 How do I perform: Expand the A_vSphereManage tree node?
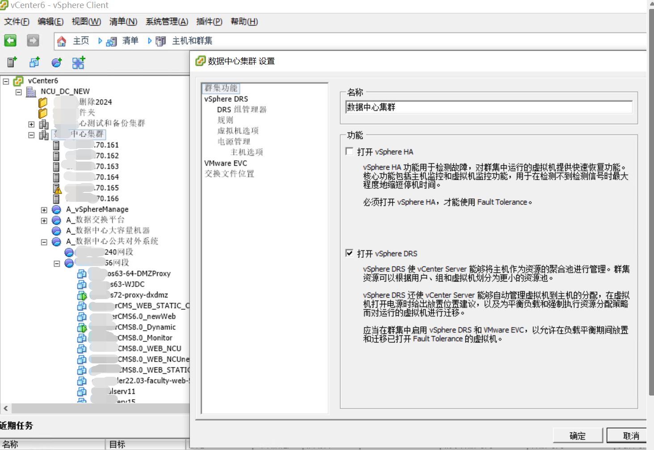pyautogui.click(x=43, y=209)
